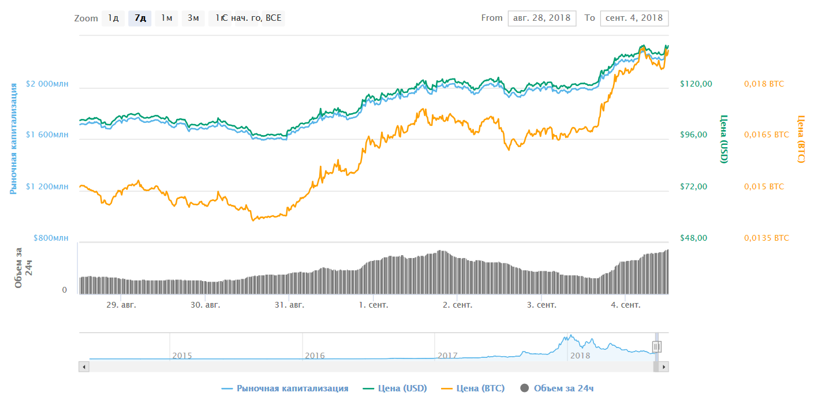Click the navigator range handle grip
This screenshot has height=400, width=814.
(656, 347)
